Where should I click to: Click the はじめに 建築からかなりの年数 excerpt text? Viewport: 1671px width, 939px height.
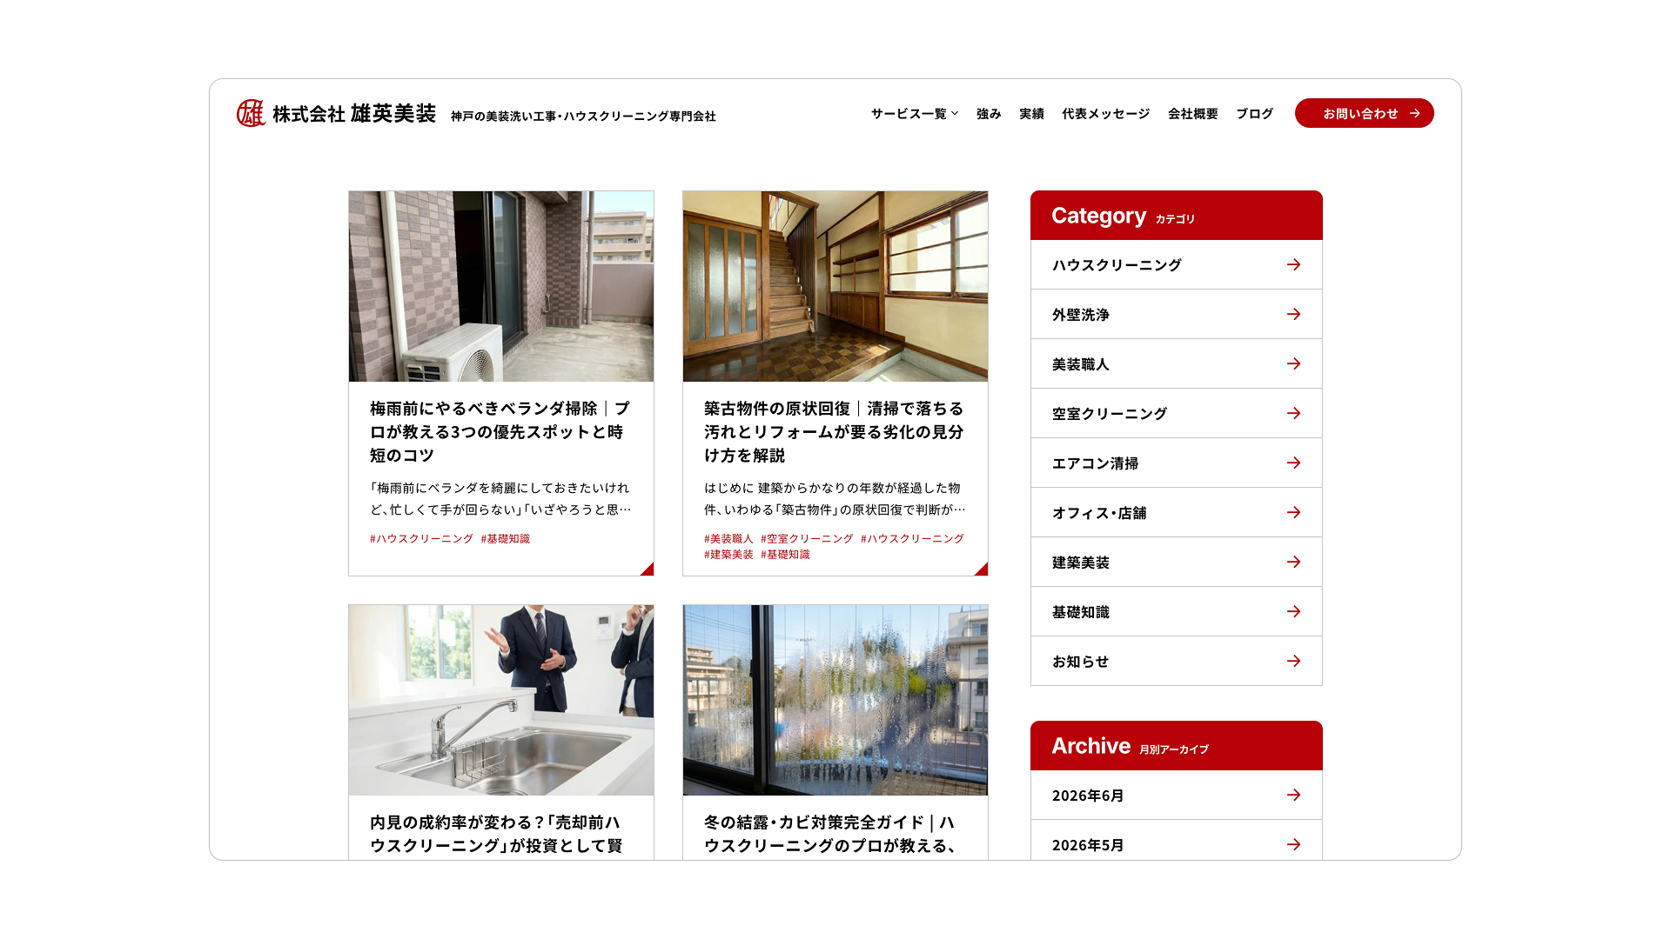835,499
